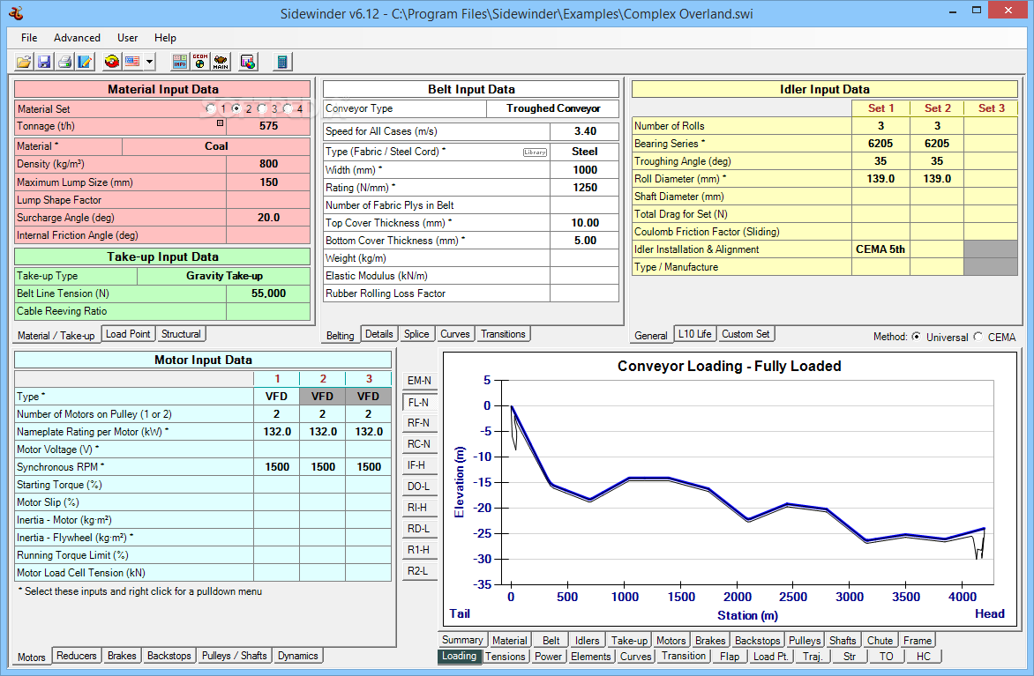This screenshot has height=676, width=1034.
Task: Open the INFO toolbar icon
Action: (180, 62)
